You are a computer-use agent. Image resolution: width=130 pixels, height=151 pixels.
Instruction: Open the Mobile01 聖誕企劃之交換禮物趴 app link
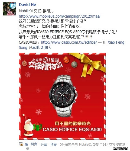pyautogui.click(x=102, y=144)
